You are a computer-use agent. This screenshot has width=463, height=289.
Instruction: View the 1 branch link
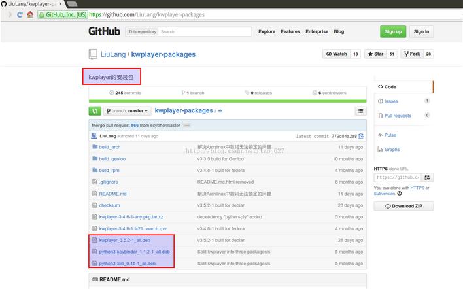193,93
